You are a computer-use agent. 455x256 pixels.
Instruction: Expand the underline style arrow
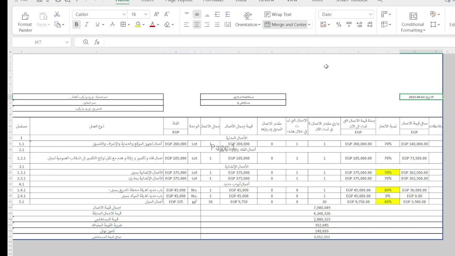[103, 25]
